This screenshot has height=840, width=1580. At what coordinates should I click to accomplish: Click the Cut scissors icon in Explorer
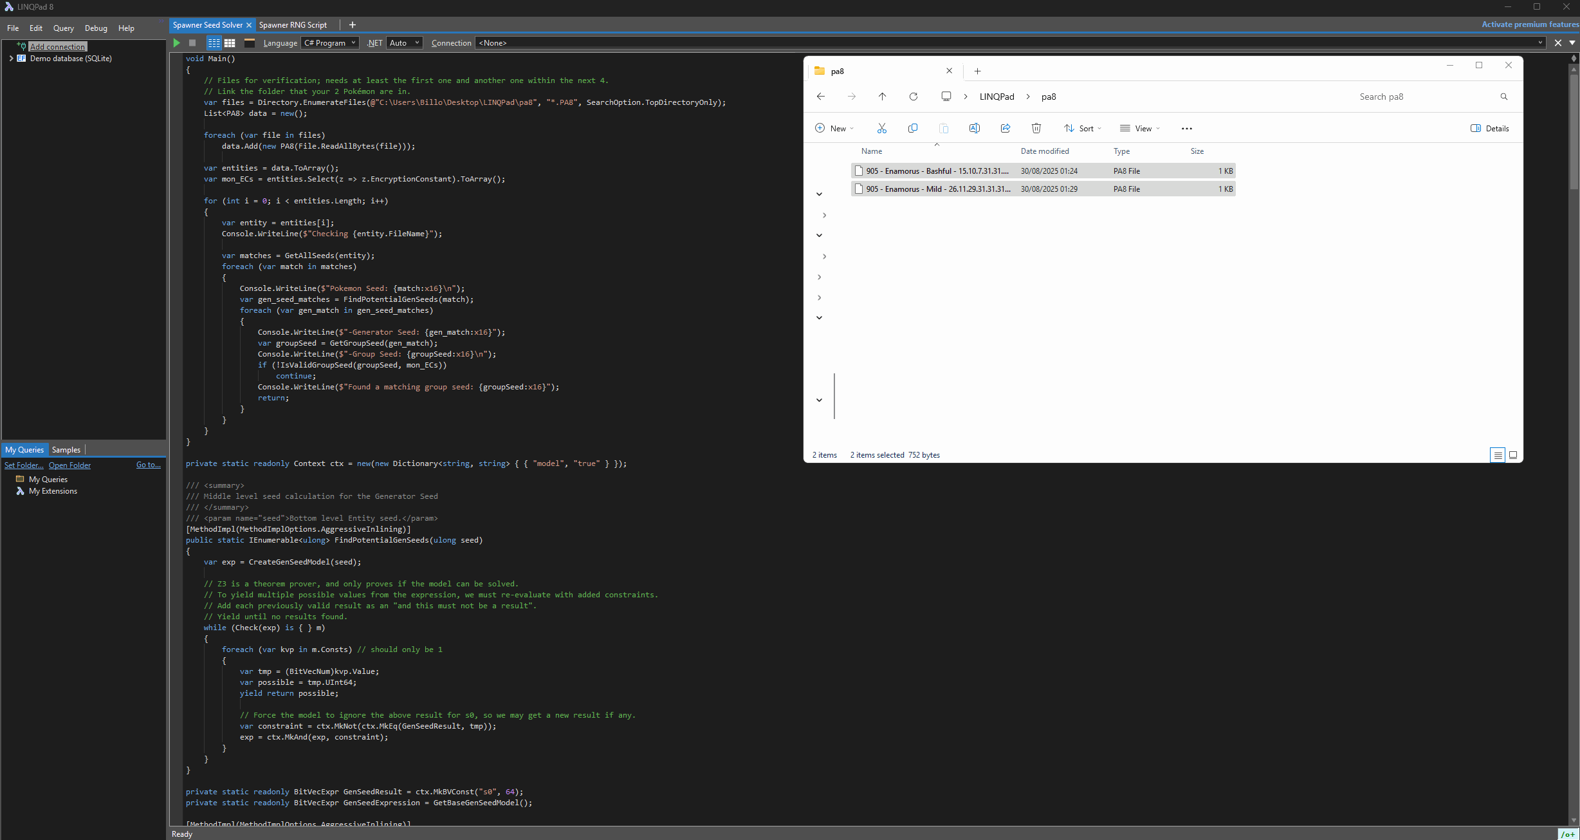[x=881, y=129]
